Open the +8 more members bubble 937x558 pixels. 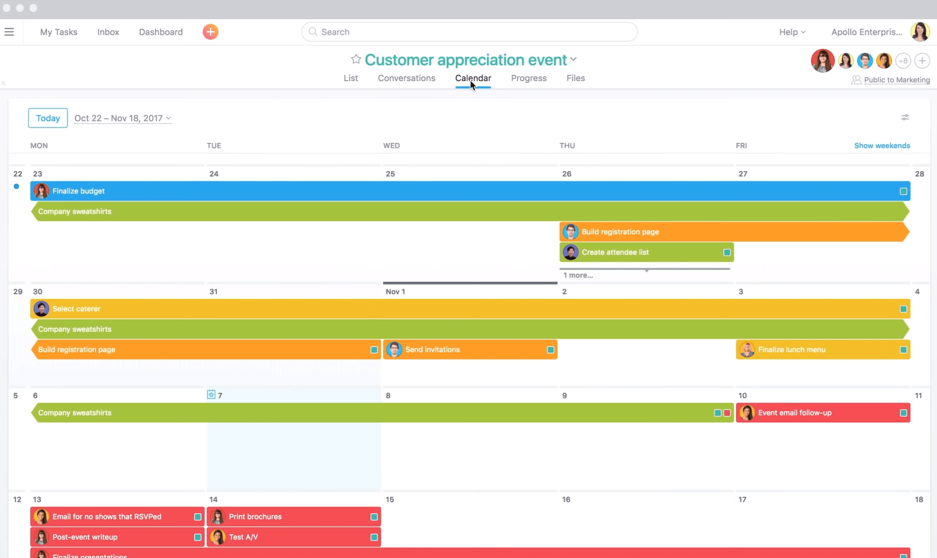[903, 61]
